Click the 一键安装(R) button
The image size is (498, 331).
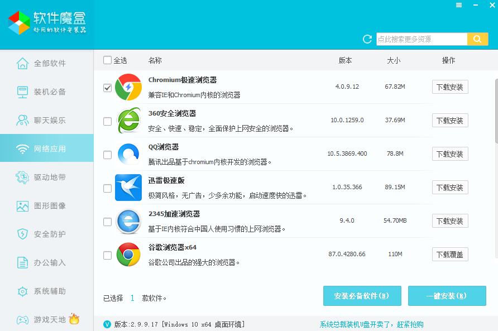point(447,296)
